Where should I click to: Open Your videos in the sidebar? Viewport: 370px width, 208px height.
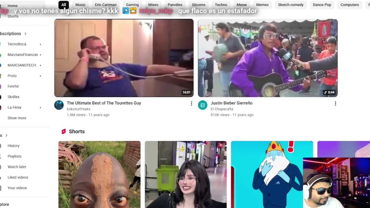[x=17, y=188]
